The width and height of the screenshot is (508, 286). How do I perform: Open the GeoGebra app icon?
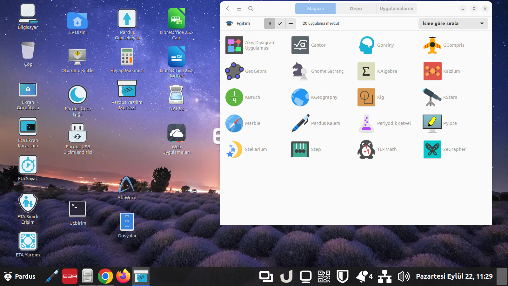click(234, 71)
